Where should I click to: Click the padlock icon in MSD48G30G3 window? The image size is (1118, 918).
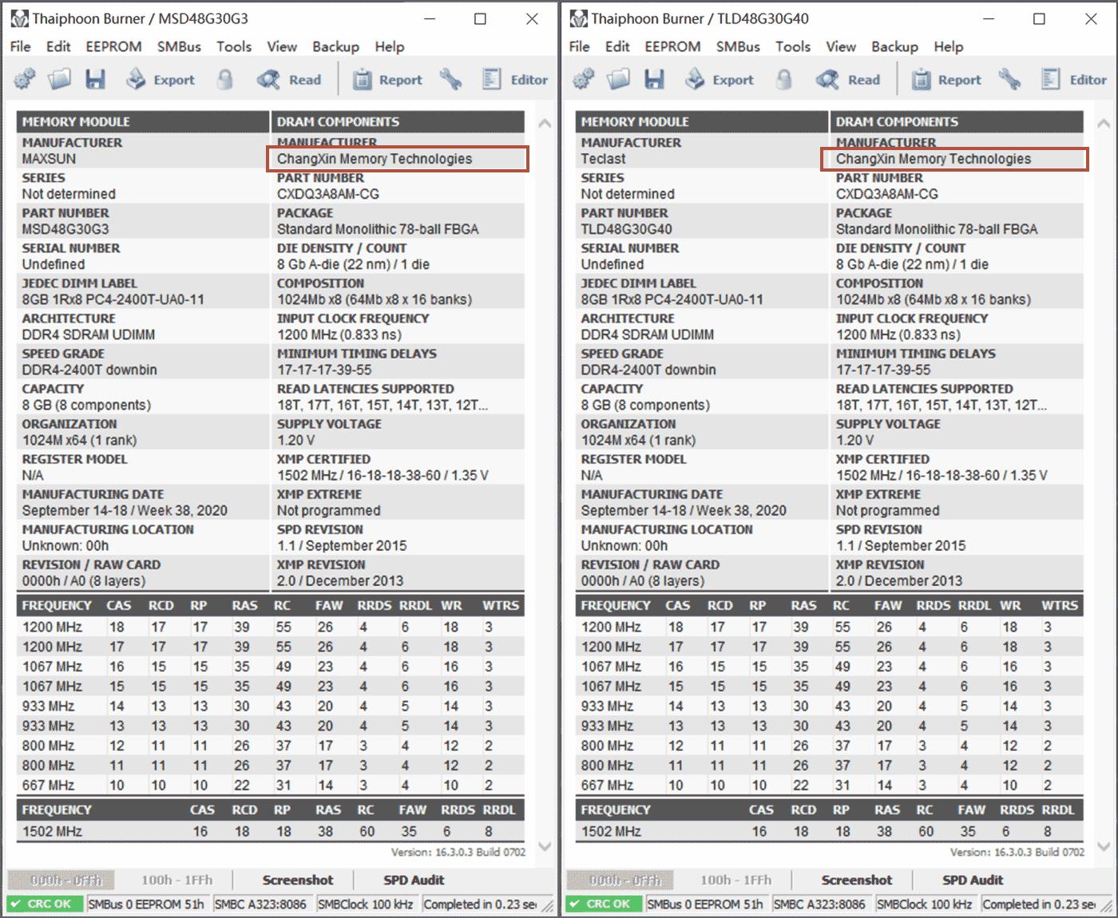225,79
